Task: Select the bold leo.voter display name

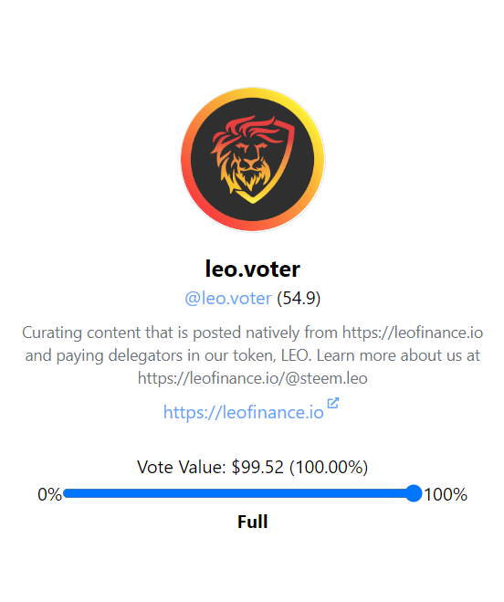Action: (252, 269)
